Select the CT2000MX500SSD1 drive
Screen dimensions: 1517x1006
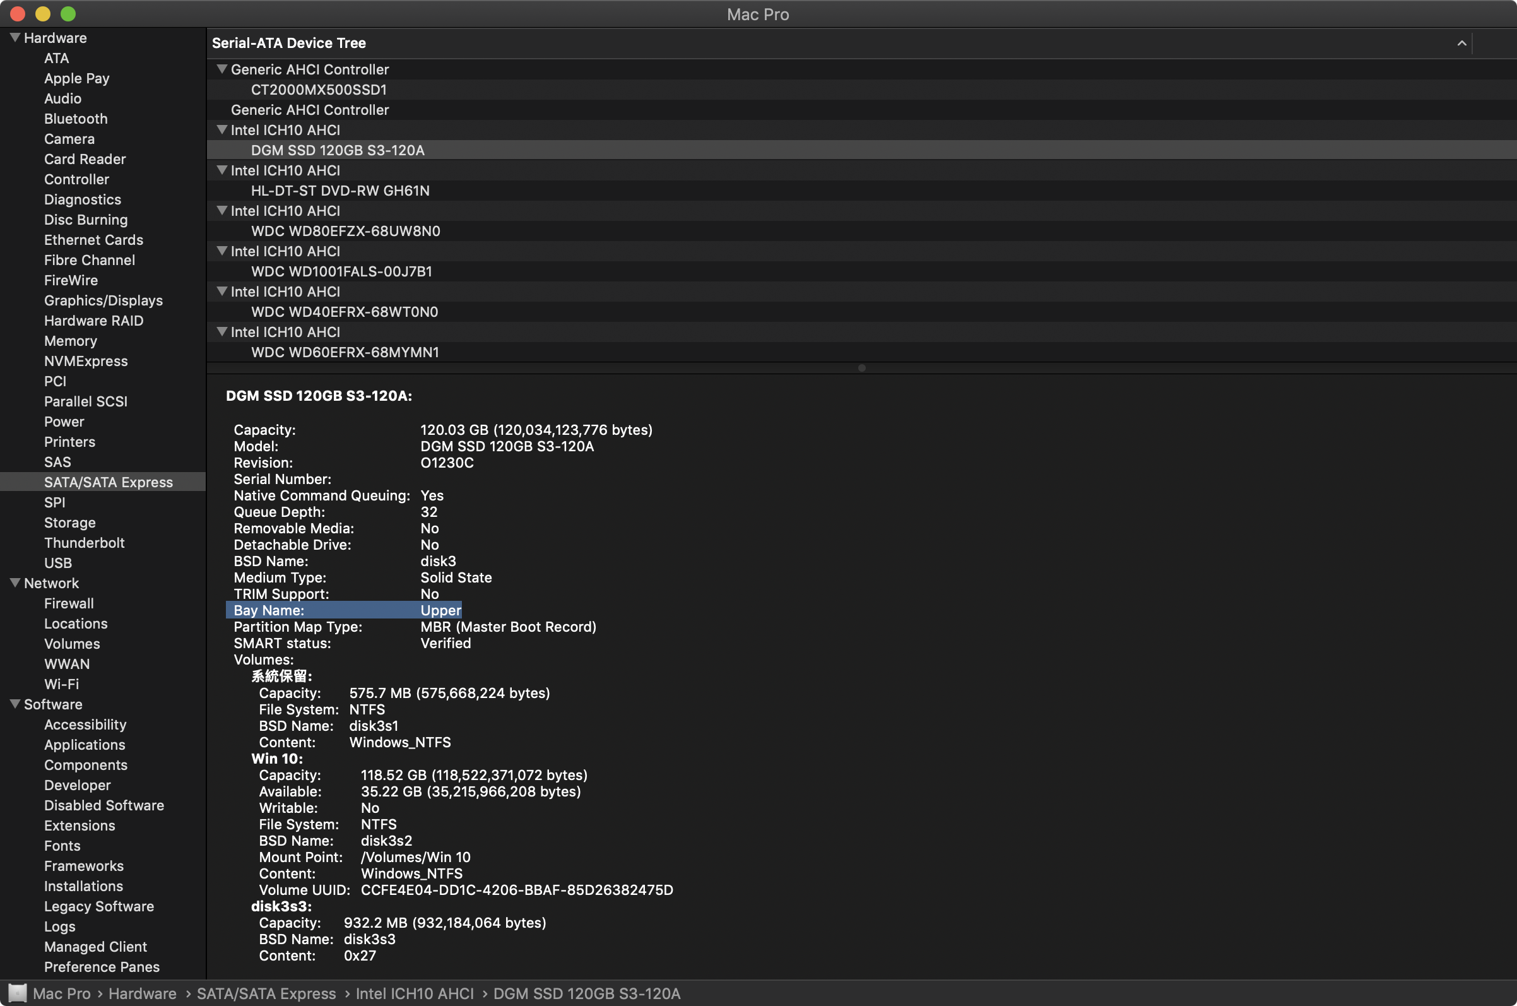click(x=861, y=89)
